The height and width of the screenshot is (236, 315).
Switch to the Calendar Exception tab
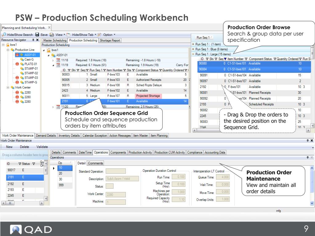(x=95, y=136)
